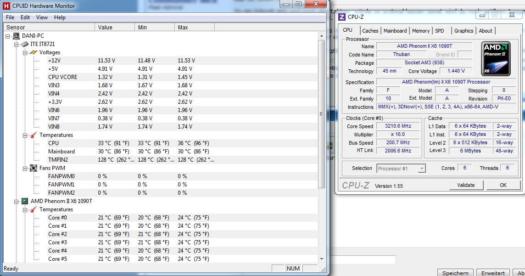Collapse the Fans PWM group
525x276 pixels.
[x=25, y=168]
